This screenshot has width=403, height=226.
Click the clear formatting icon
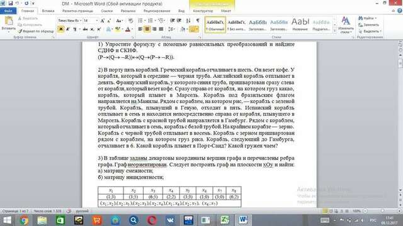pos(130,21)
